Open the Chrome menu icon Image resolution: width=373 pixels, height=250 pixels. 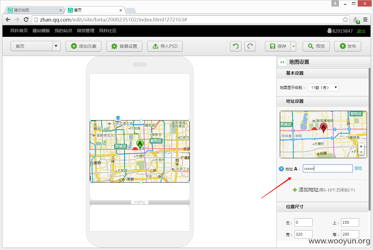click(x=365, y=20)
